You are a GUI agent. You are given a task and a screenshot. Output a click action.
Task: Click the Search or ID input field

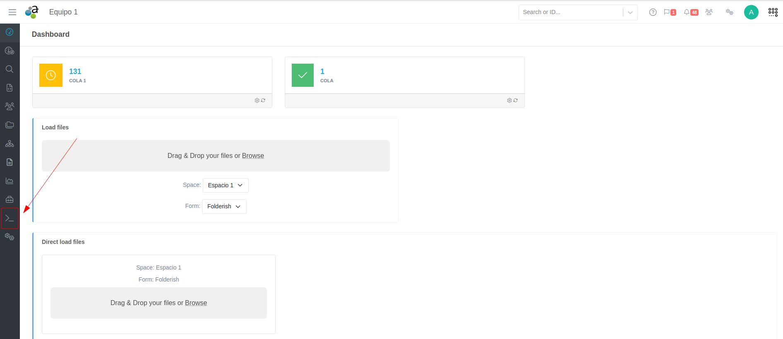pyautogui.click(x=570, y=12)
